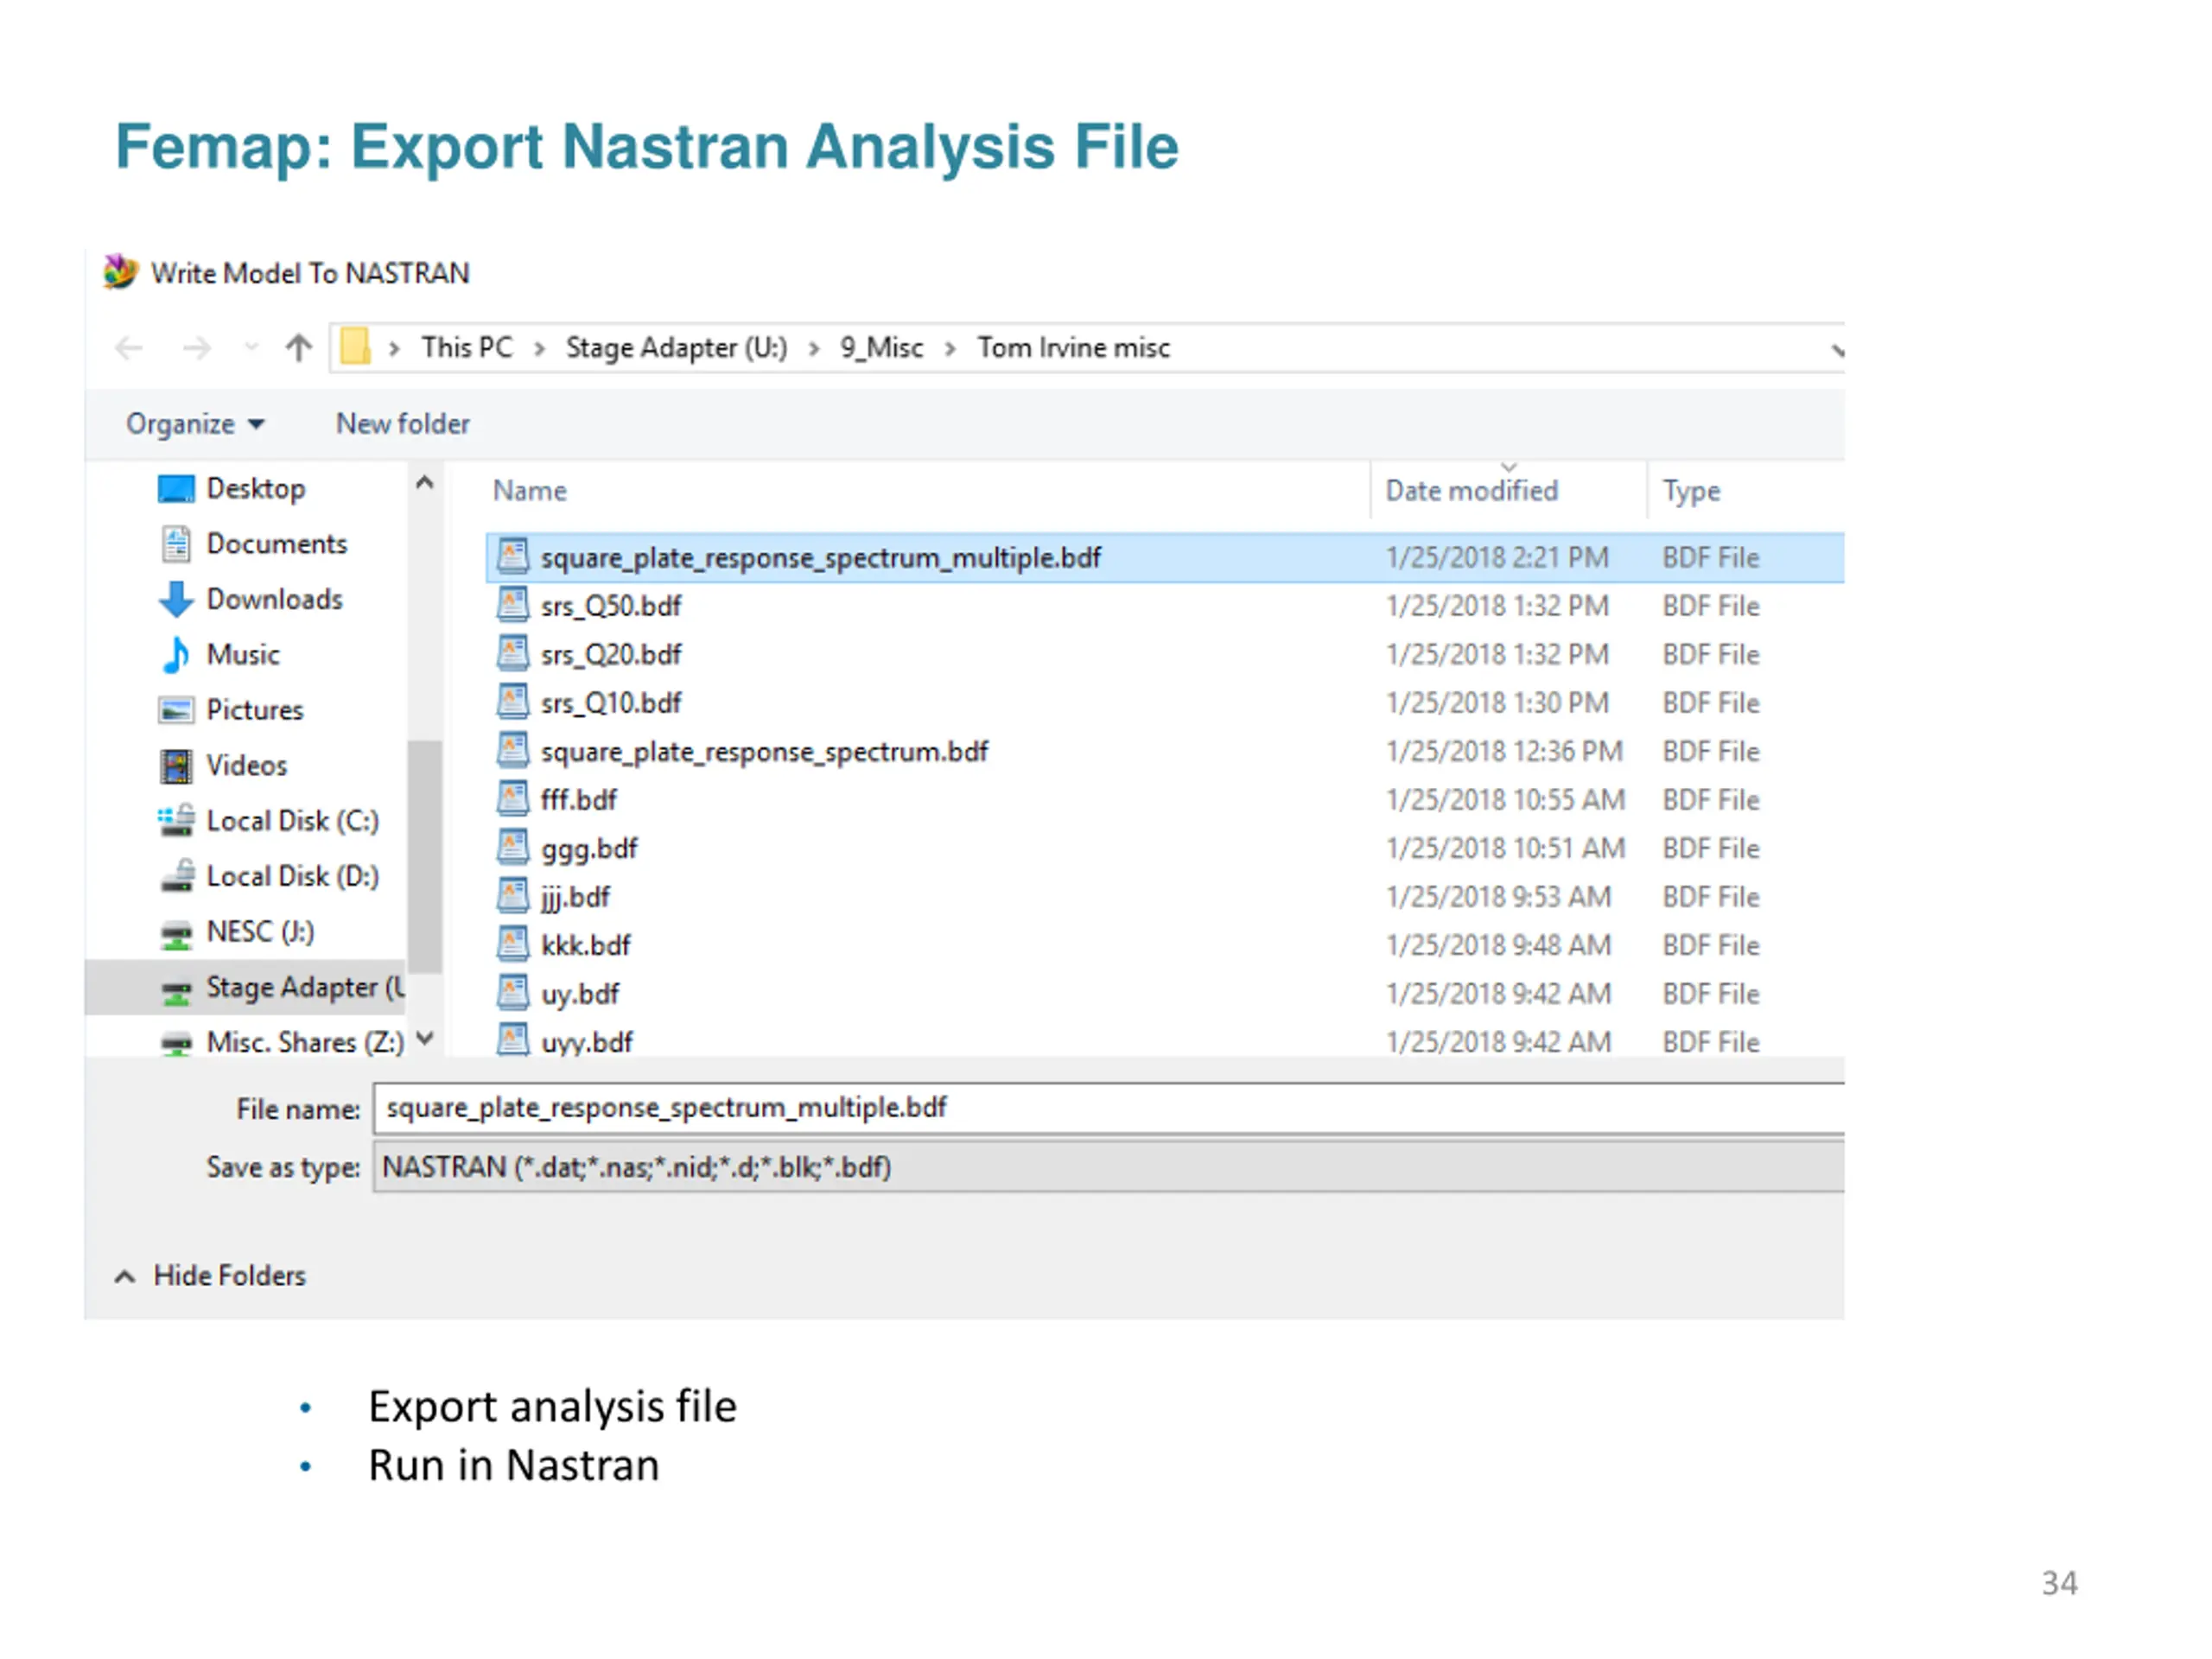Open NESC (J:) network drive
This screenshot has width=2212, height=1659.
coord(260,932)
